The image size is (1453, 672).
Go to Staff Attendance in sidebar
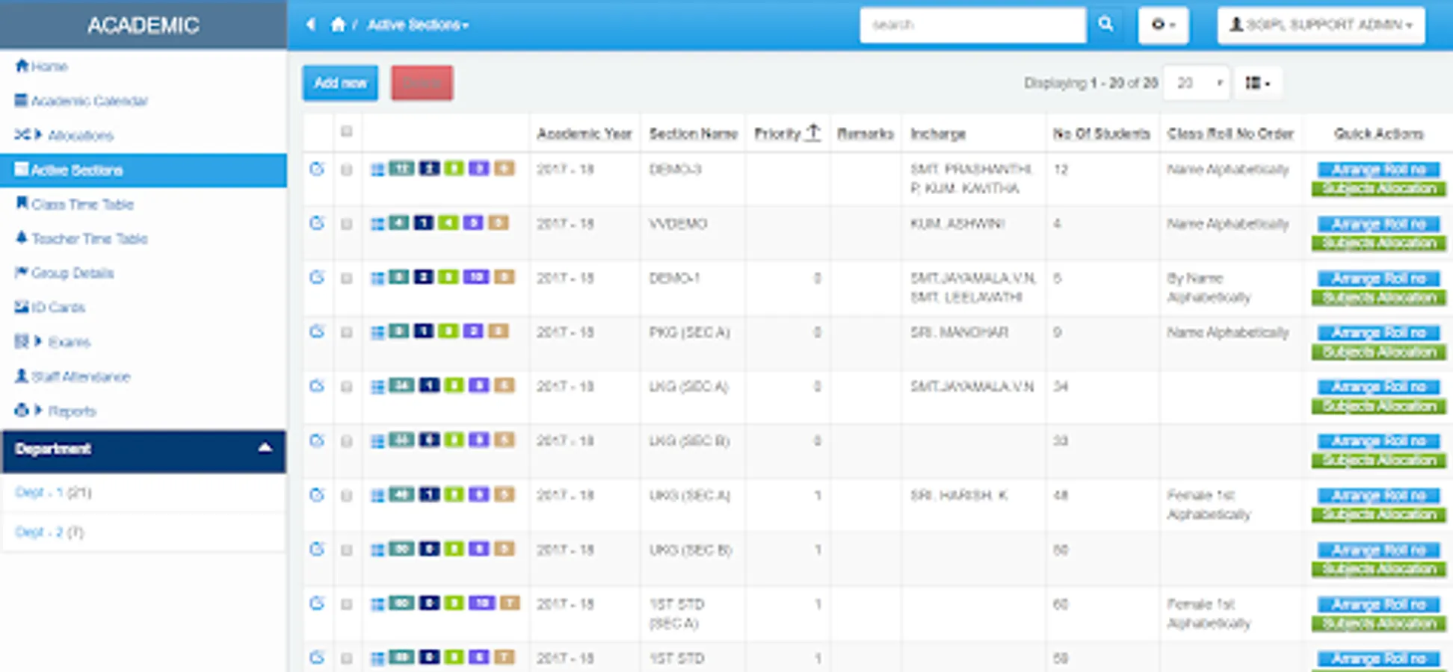pyautogui.click(x=80, y=376)
